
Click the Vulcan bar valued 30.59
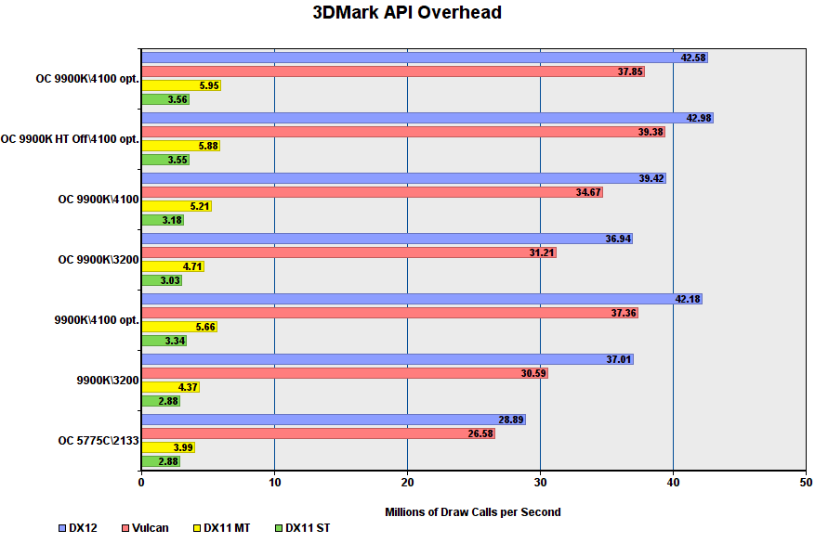[345, 373]
